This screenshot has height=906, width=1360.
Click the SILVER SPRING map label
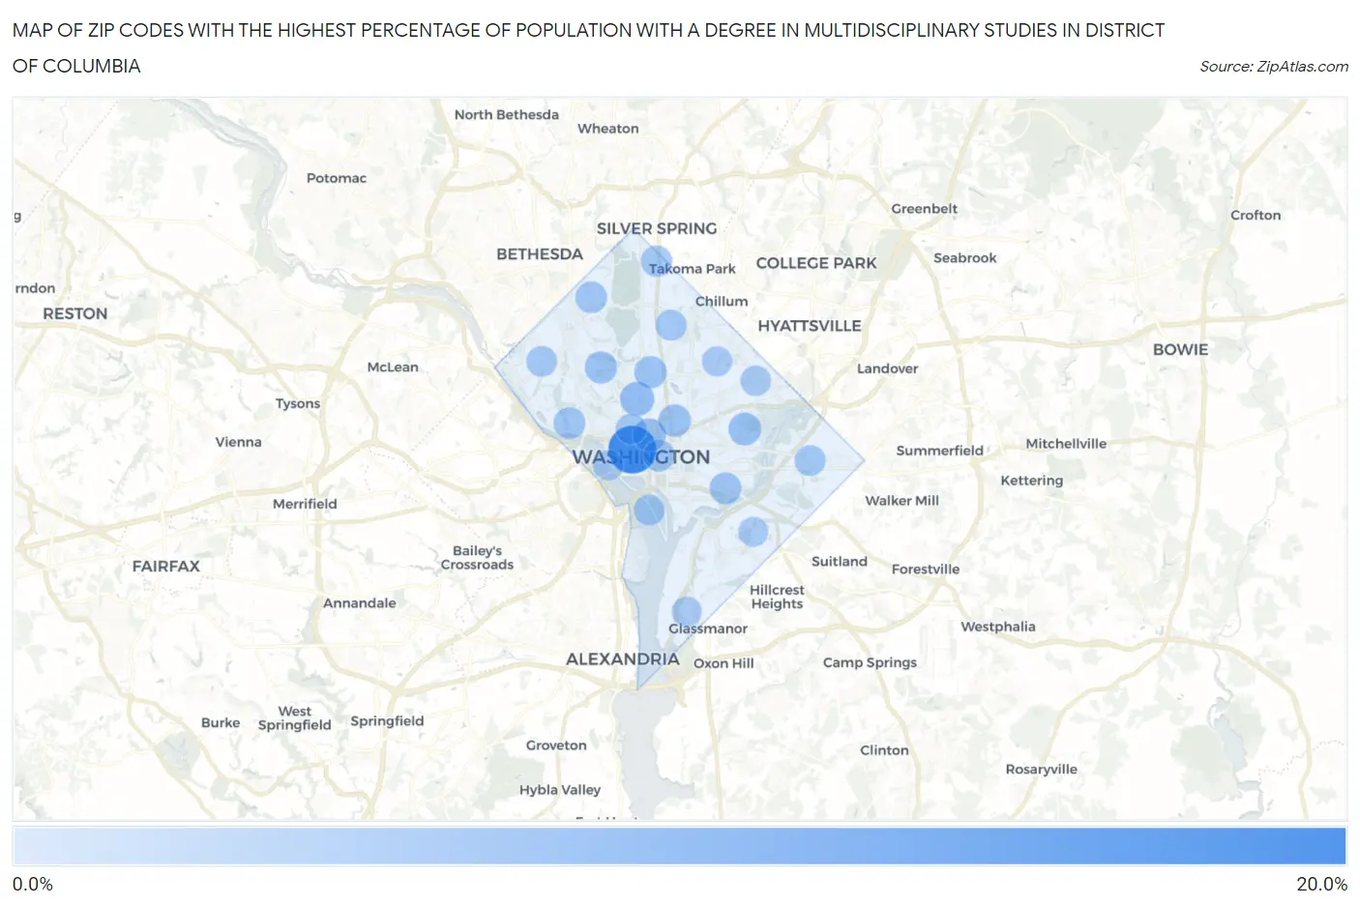pos(657,228)
